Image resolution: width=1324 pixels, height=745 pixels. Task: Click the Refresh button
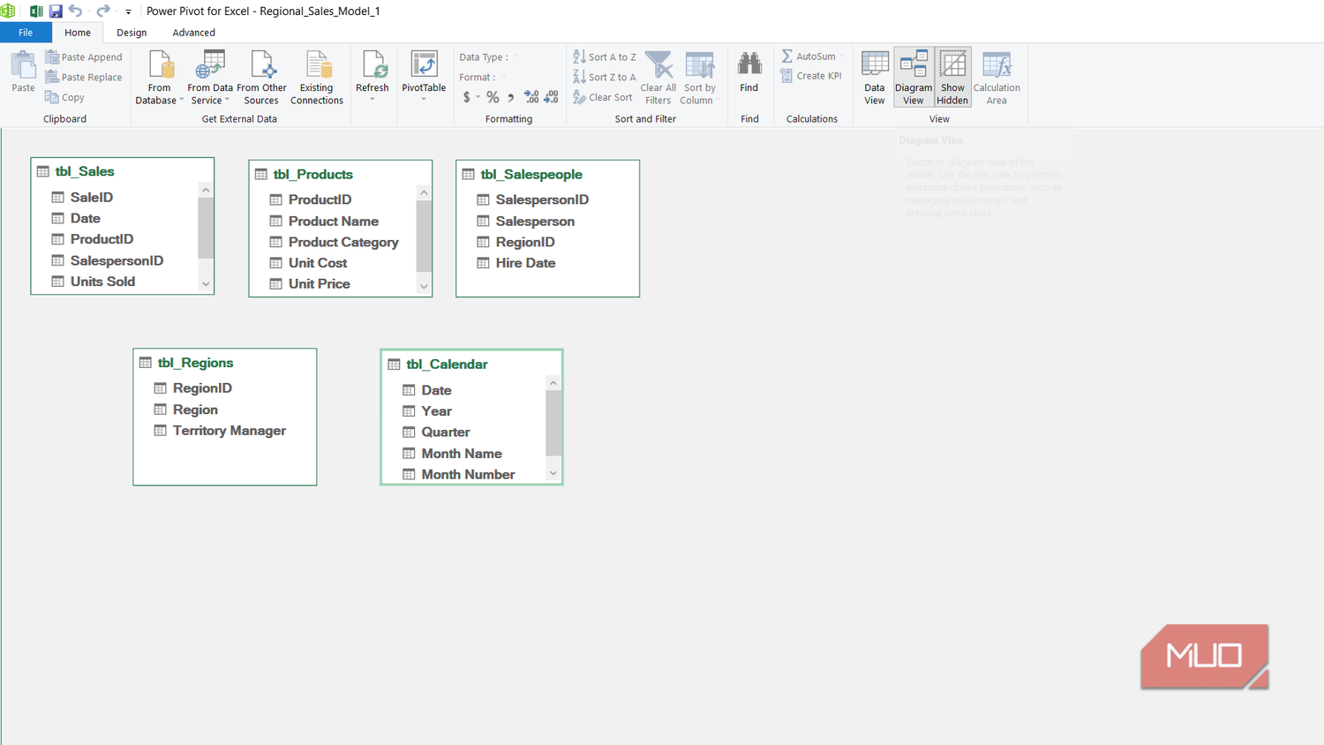pos(372,76)
